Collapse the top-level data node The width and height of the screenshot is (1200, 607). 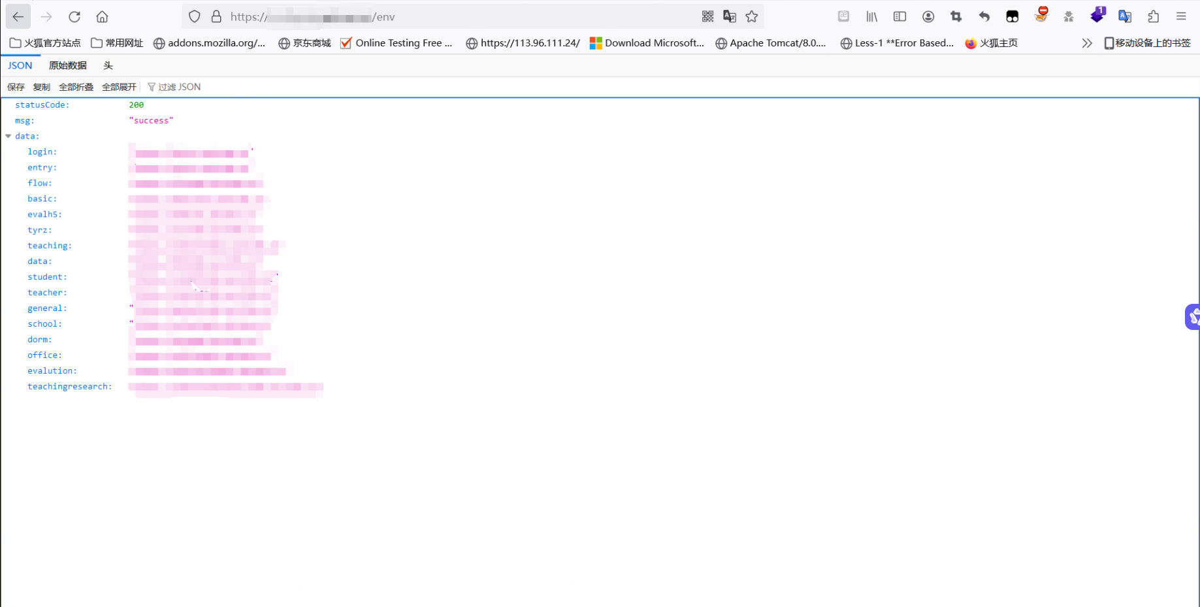point(8,137)
